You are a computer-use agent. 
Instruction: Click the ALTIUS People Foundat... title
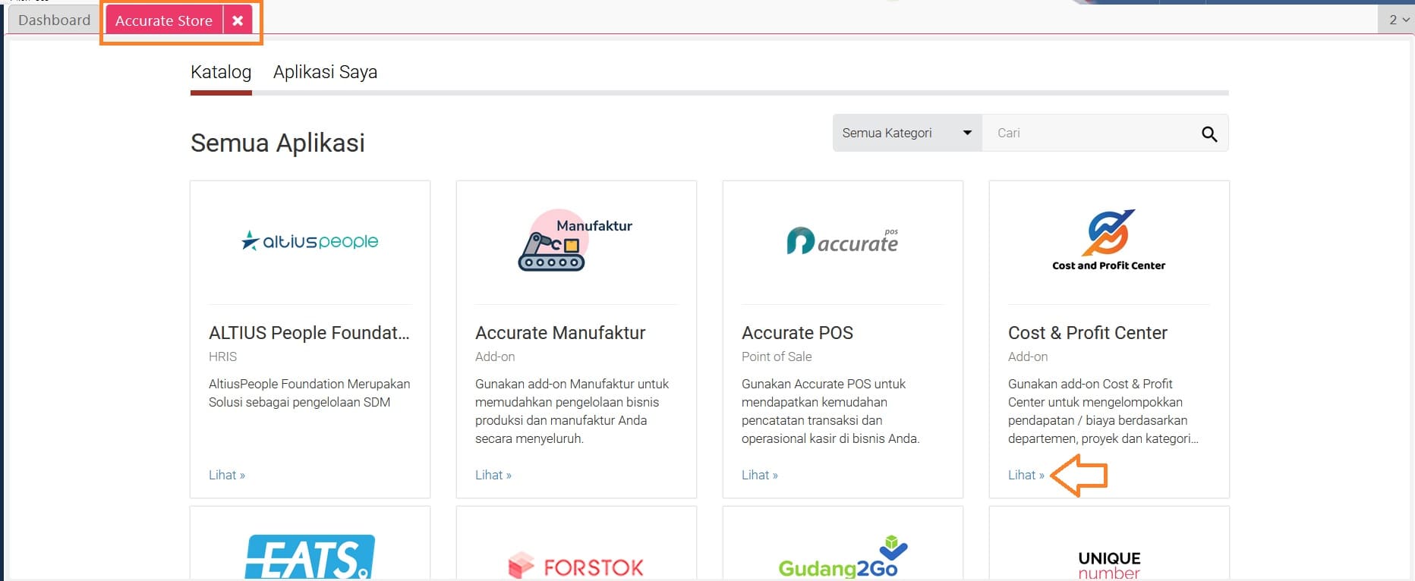click(x=309, y=333)
